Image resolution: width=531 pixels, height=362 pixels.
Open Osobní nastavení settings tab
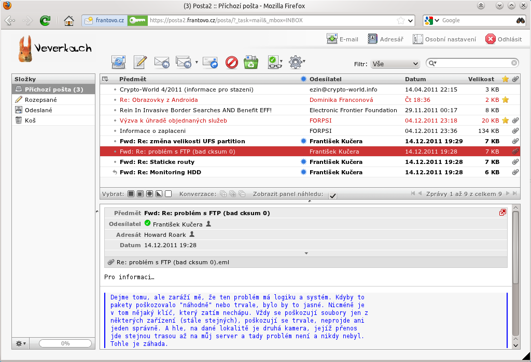445,39
